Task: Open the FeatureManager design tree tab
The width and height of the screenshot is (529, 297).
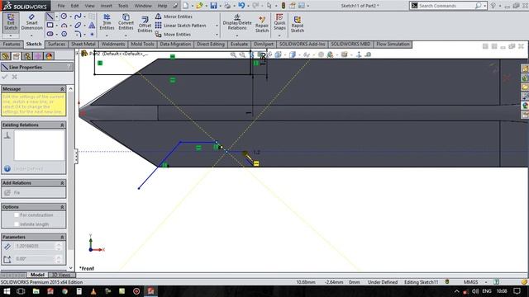Action: pyautogui.click(x=6, y=56)
